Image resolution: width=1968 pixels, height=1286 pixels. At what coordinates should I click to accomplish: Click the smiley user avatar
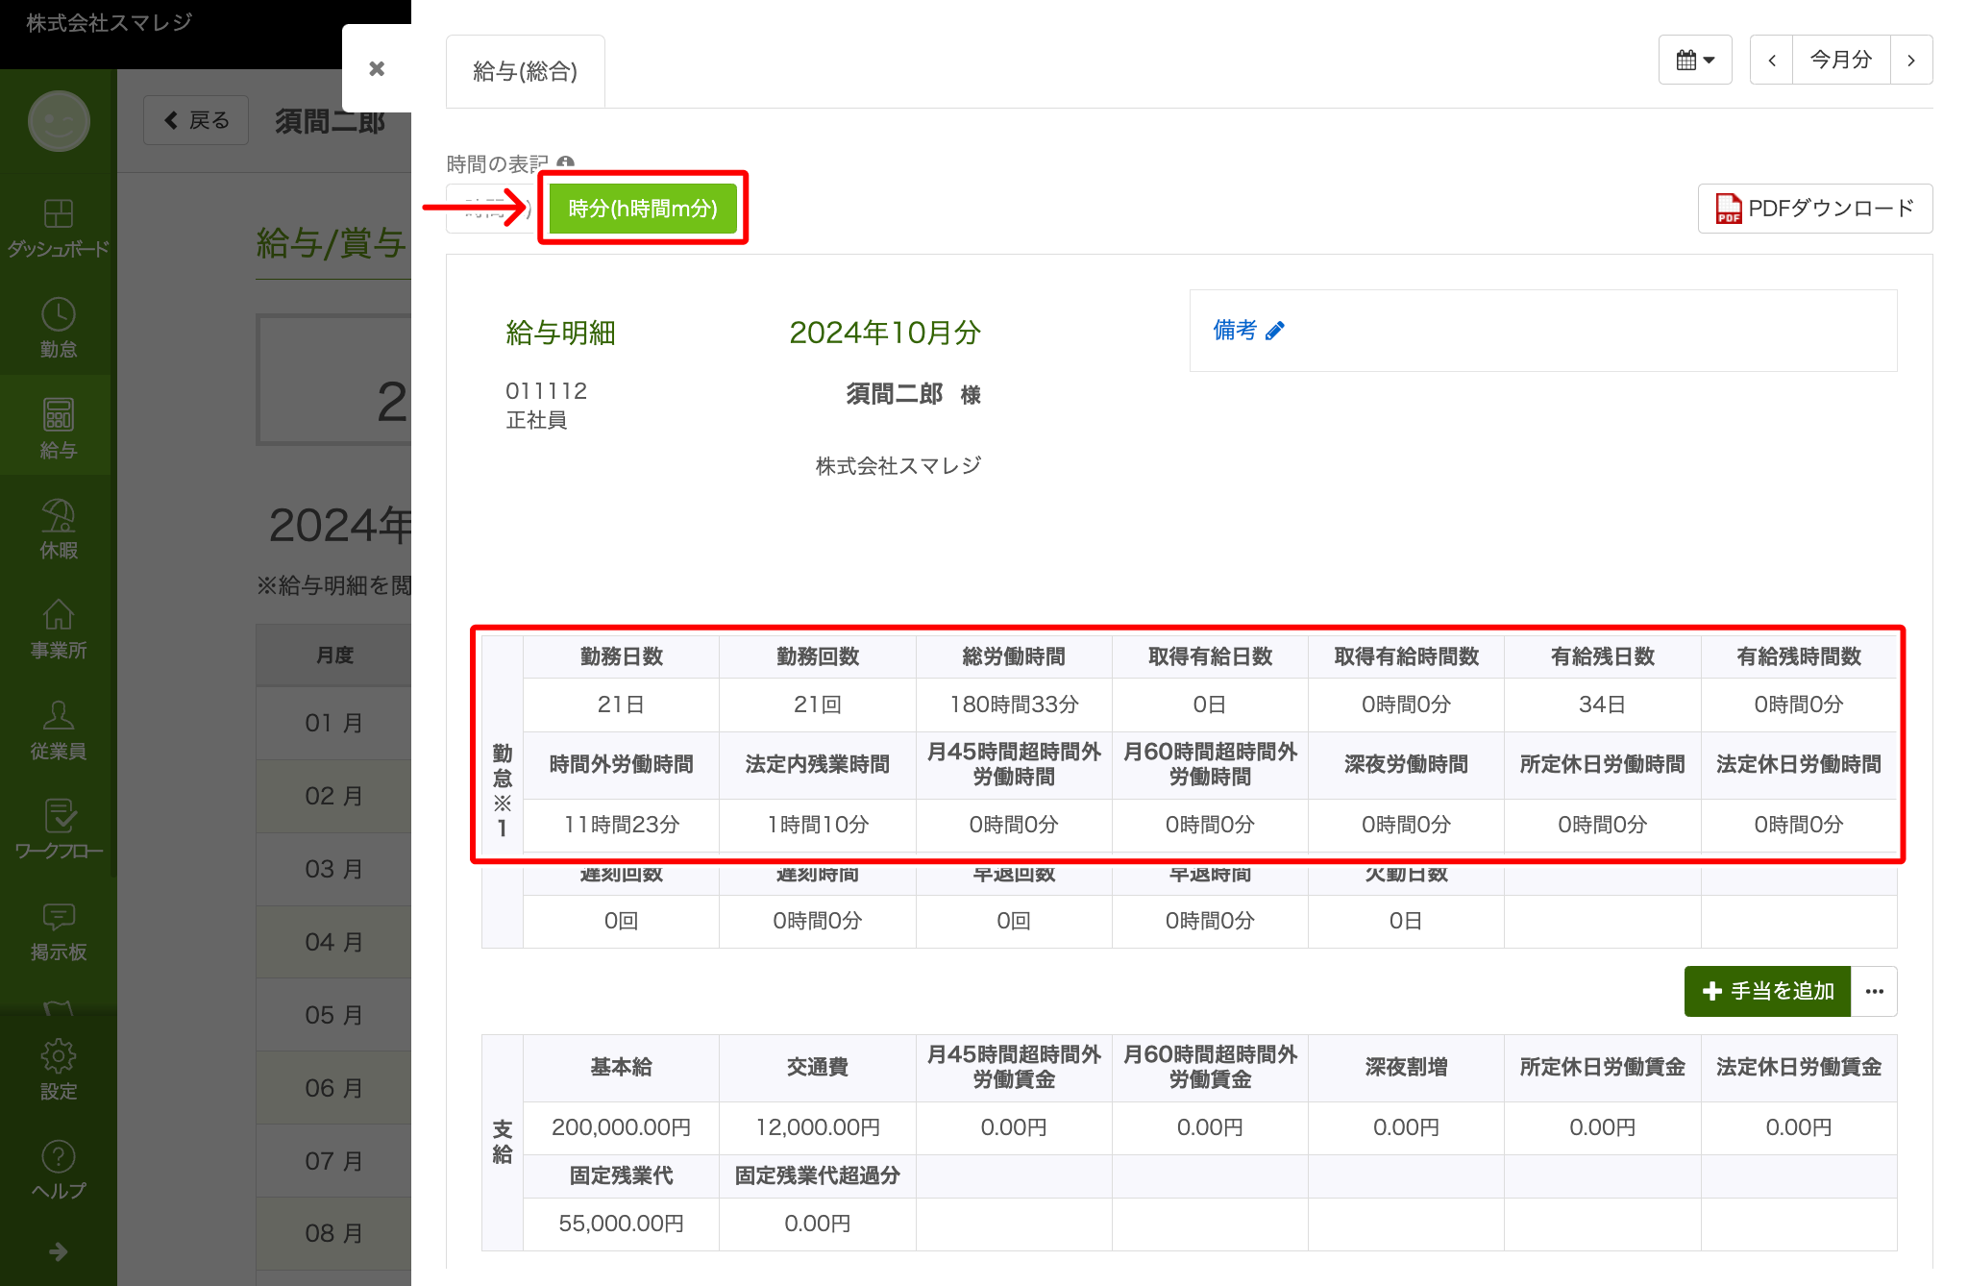click(x=59, y=121)
